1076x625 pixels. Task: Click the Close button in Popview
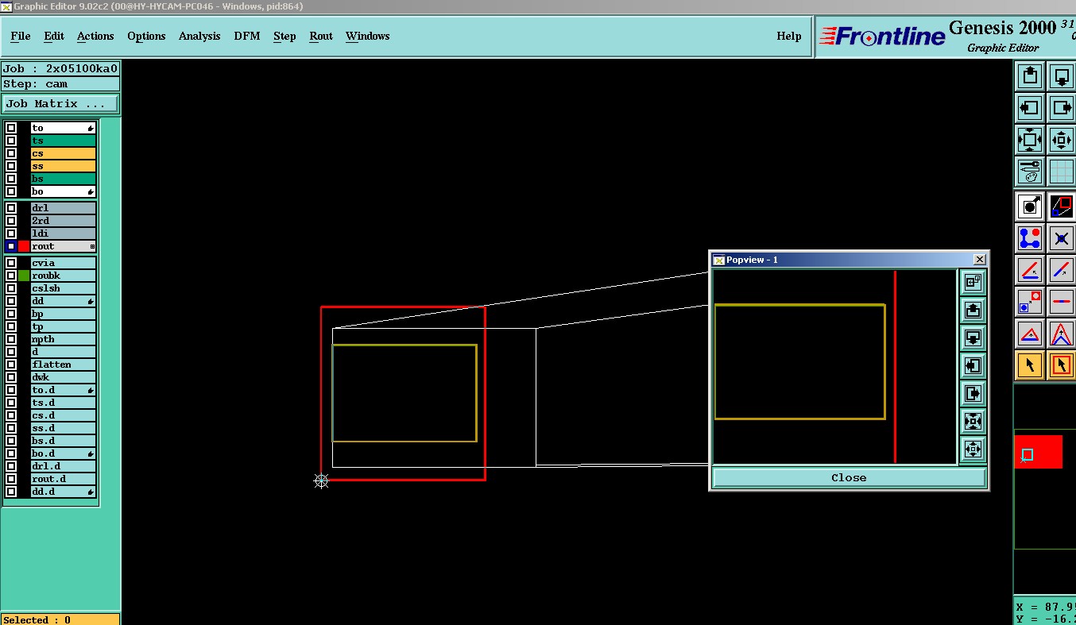pos(849,477)
